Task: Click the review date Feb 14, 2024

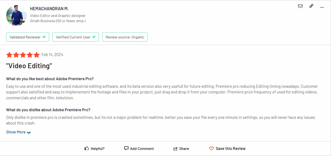Action: [x=52, y=55]
